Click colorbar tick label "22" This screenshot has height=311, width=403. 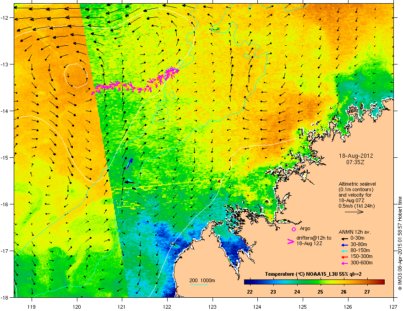pos(250,292)
